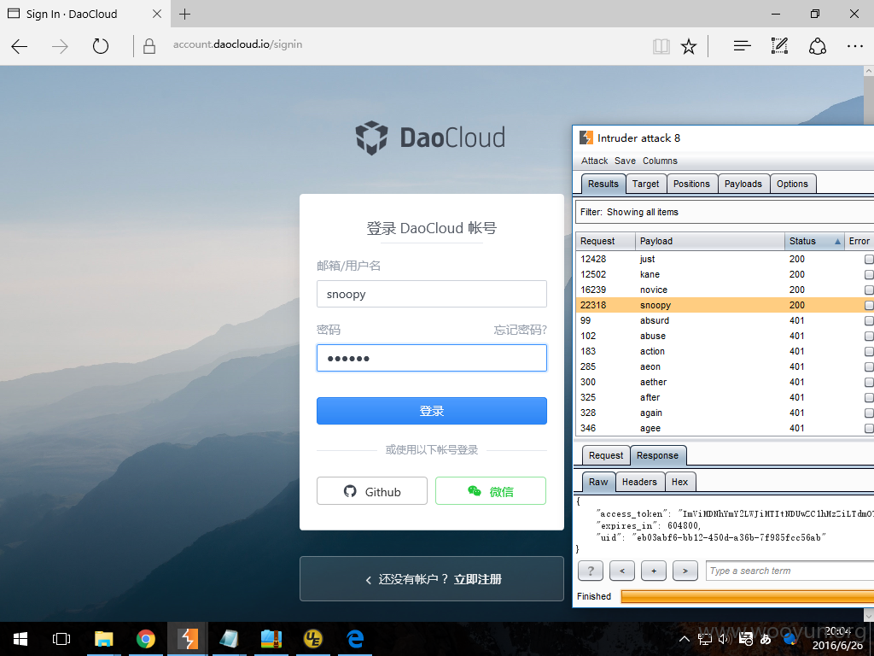Click the blue 登录 login button
The image size is (874, 656).
click(431, 411)
